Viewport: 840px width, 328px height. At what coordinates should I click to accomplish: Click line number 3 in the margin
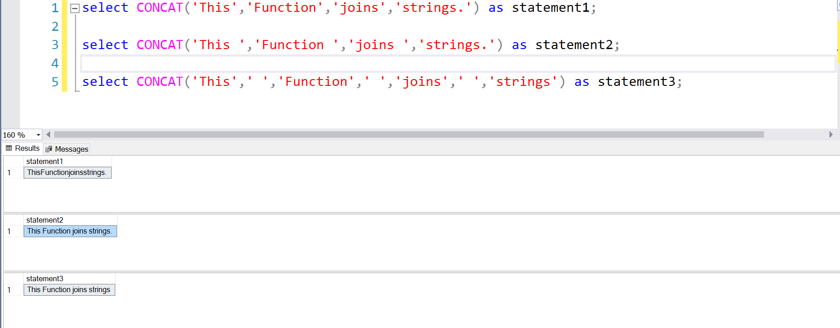coord(55,45)
